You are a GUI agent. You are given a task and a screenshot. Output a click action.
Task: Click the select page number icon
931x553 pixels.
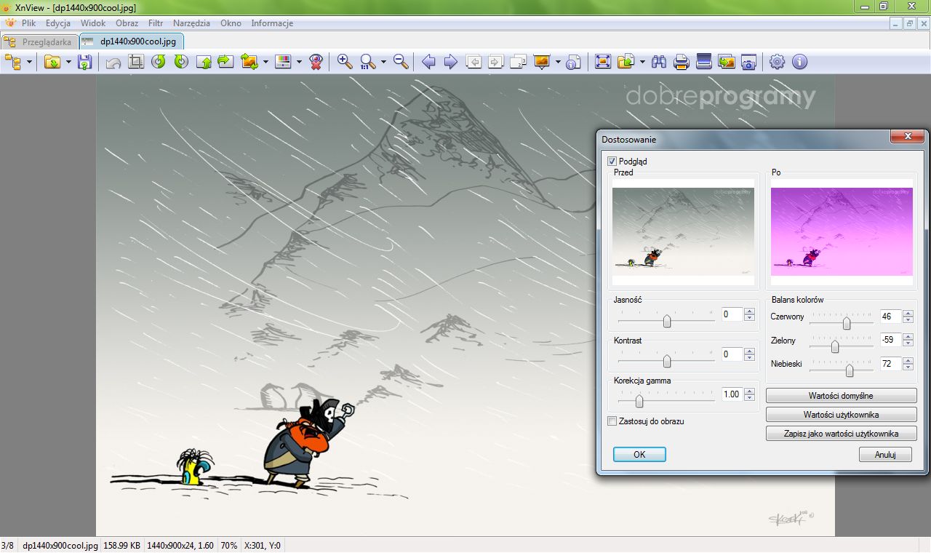click(519, 62)
